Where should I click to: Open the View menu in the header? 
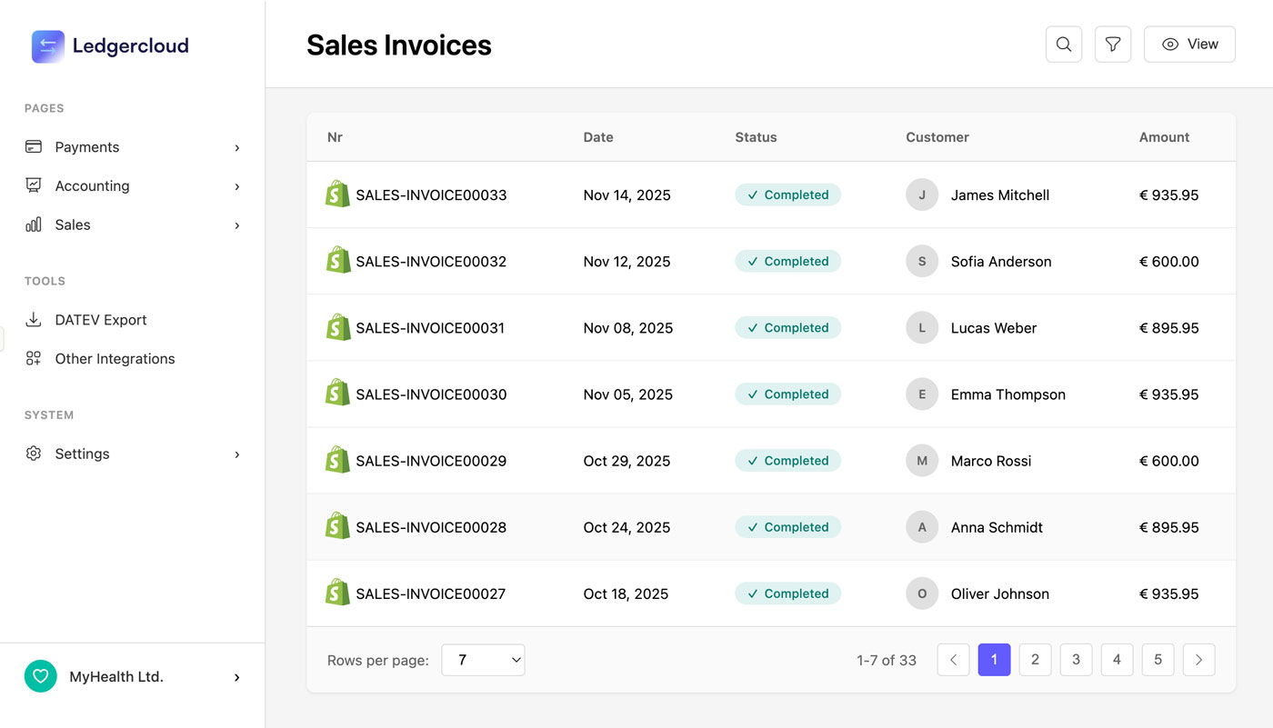1189,44
